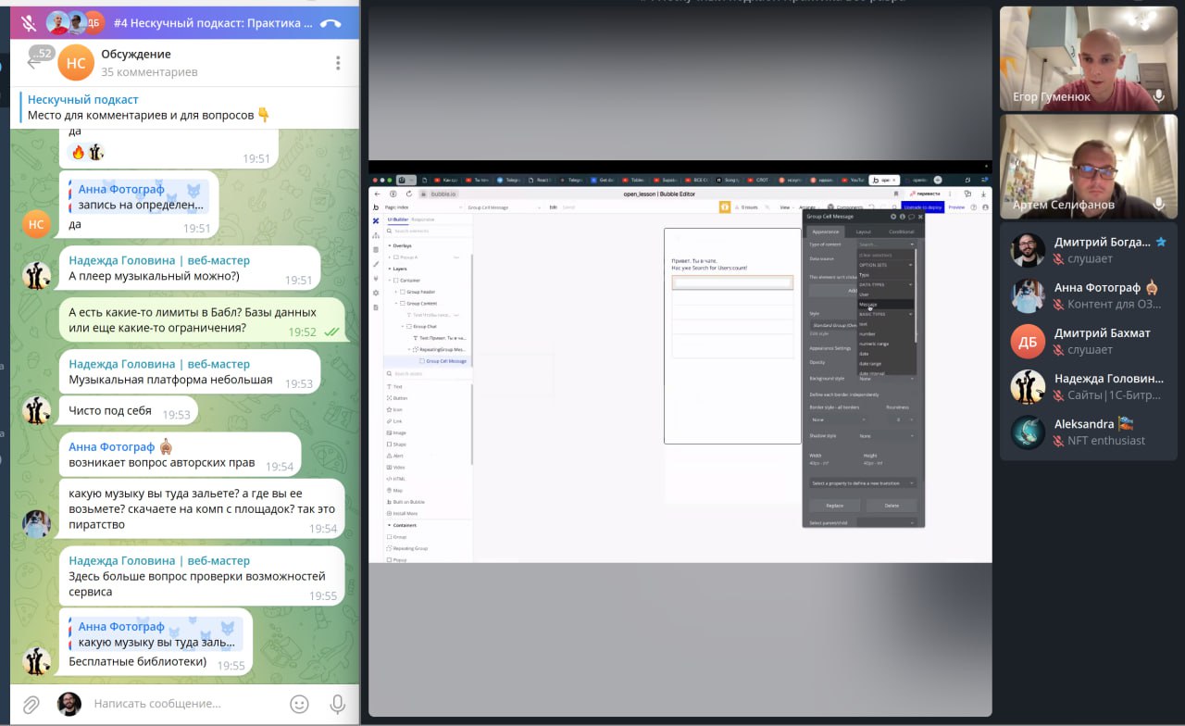
Task: Close the Group Cell Message property panel
Action: 919,217
